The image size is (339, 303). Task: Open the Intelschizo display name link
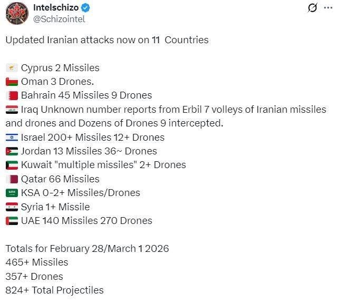[55, 7]
